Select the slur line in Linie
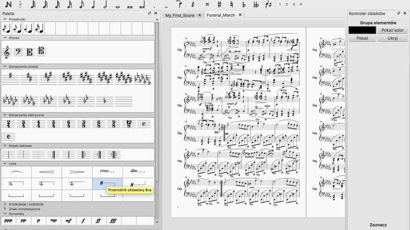This screenshot has width=410, height=230. point(16,172)
